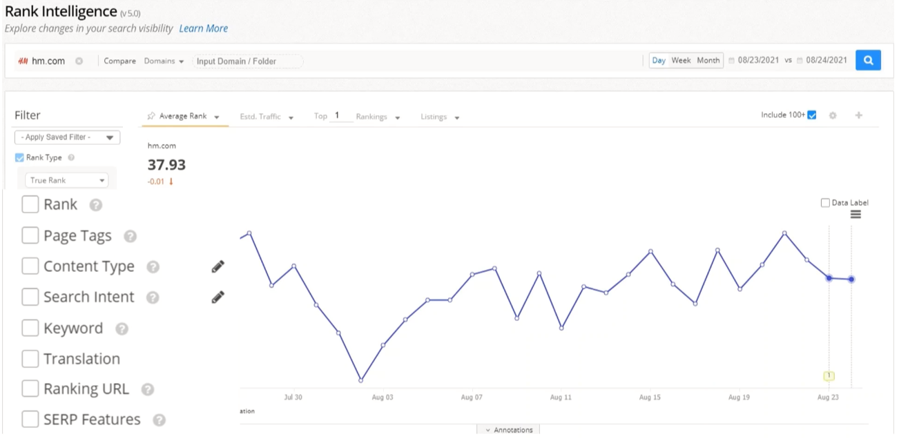The image size is (899, 441).
Task: Open the Apply Saved Filter dropdown
Action: pos(66,137)
